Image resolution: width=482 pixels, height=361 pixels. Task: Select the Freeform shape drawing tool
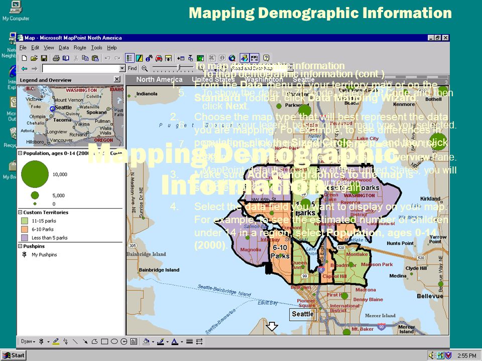(95, 341)
